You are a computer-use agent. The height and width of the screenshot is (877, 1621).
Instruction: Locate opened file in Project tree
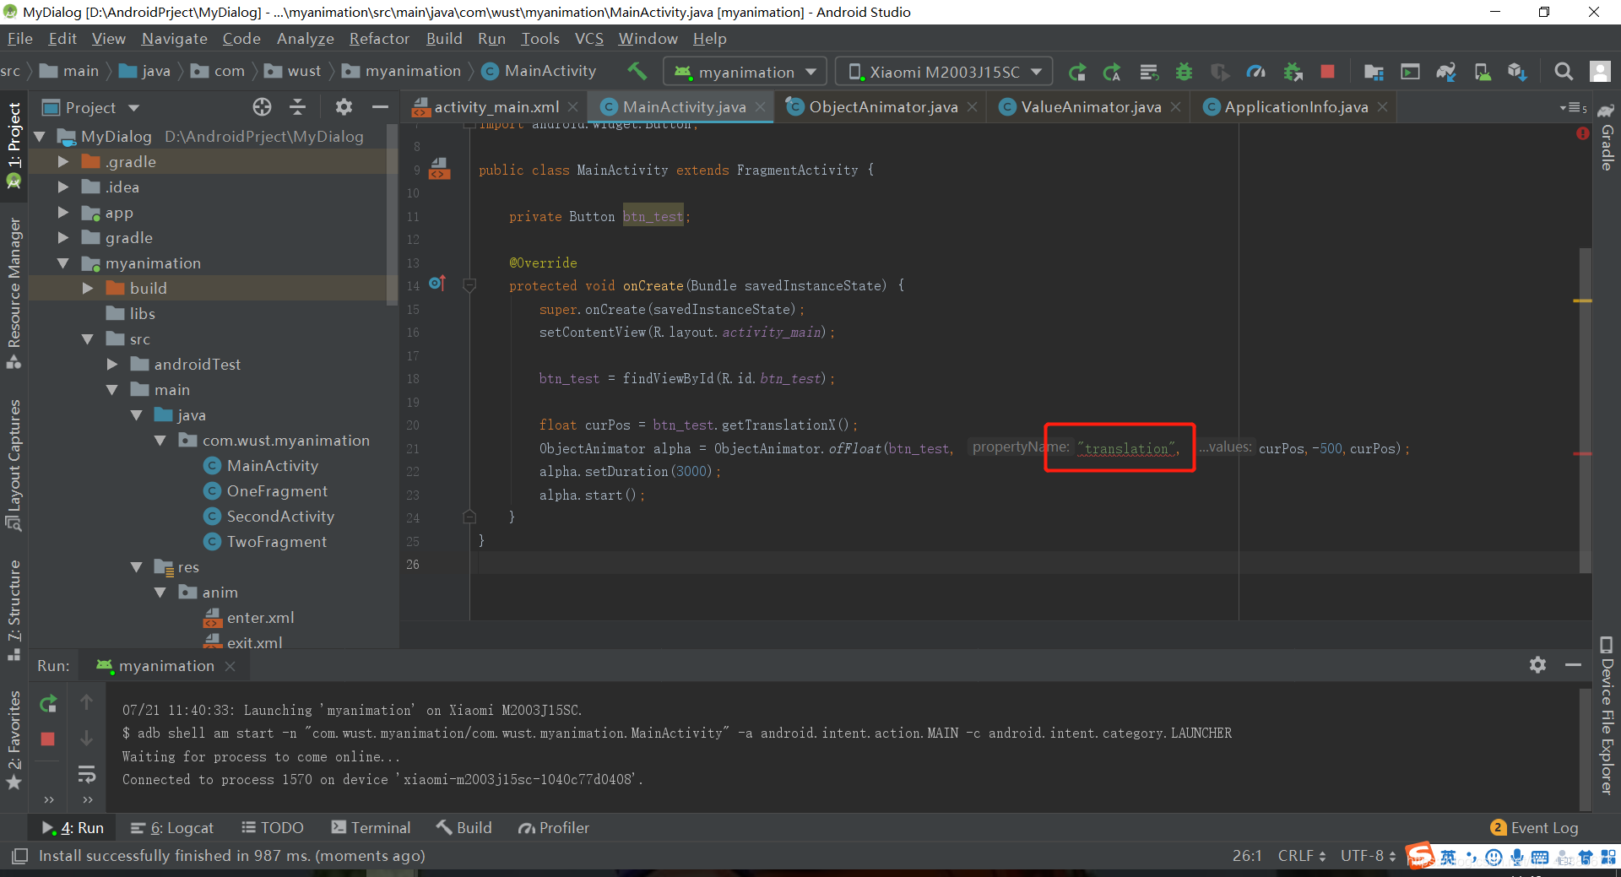click(x=263, y=107)
